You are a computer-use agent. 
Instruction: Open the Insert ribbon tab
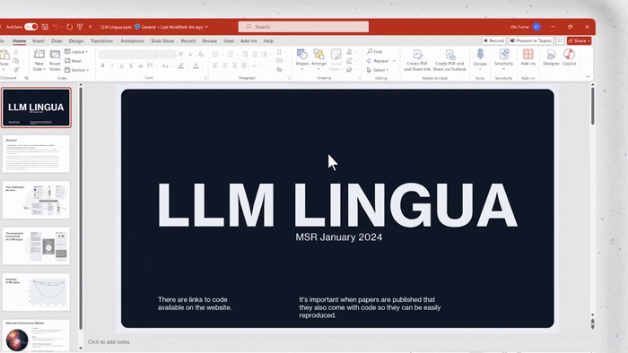point(39,41)
